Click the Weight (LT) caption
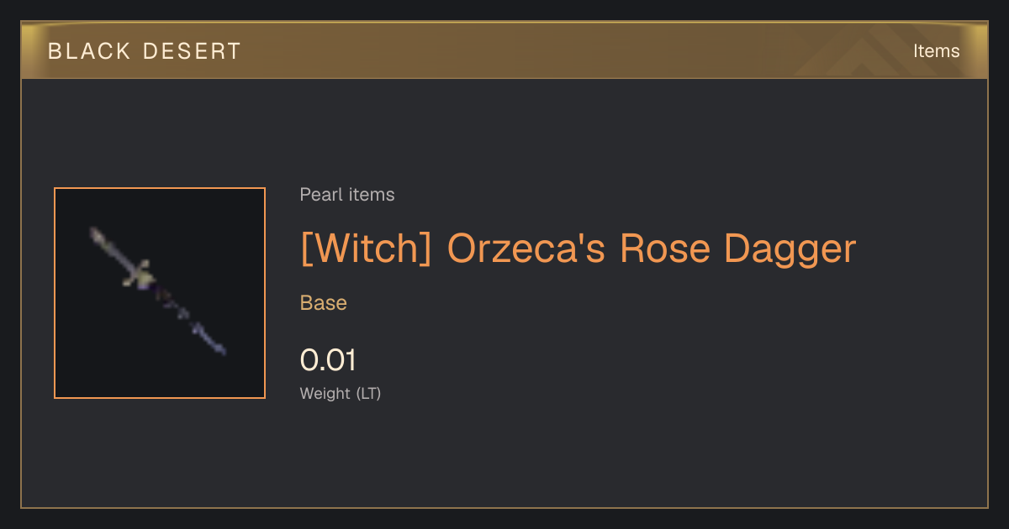1009x529 pixels. tap(341, 393)
